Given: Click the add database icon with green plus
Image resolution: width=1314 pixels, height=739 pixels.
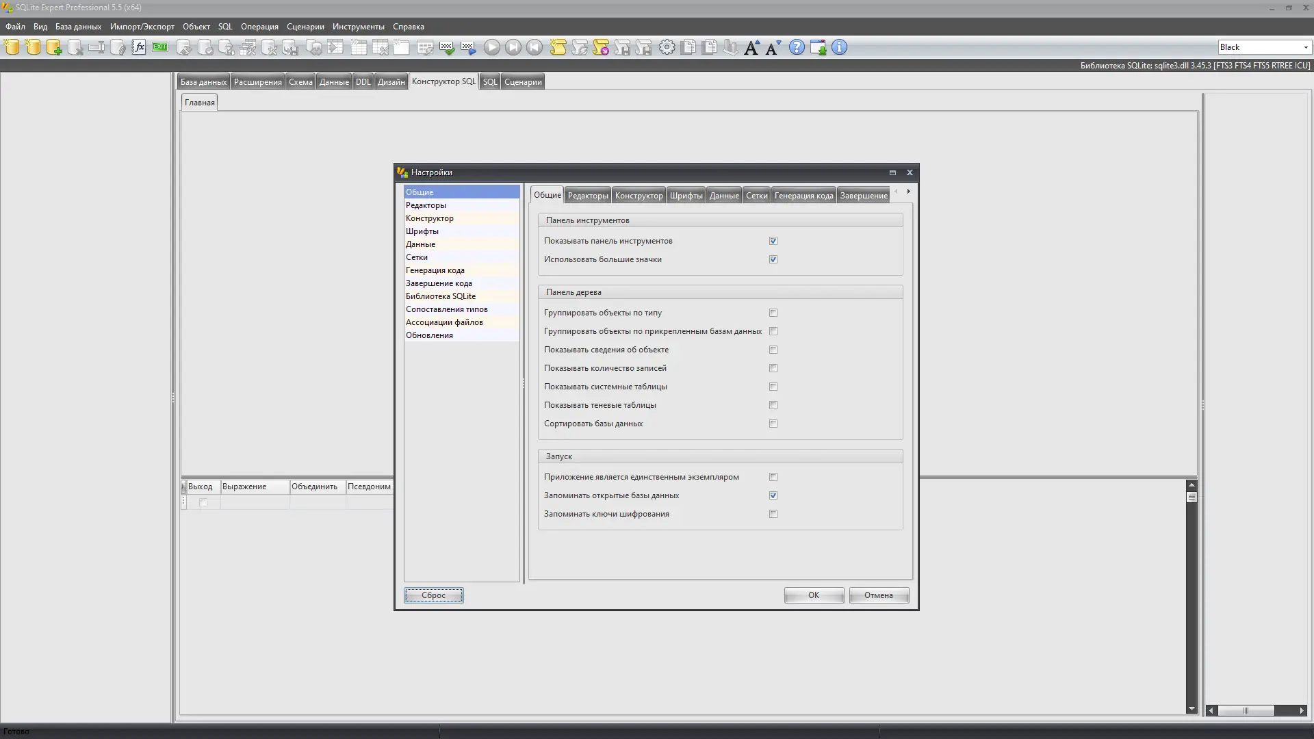Looking at the screenshot, I should 54,47.
